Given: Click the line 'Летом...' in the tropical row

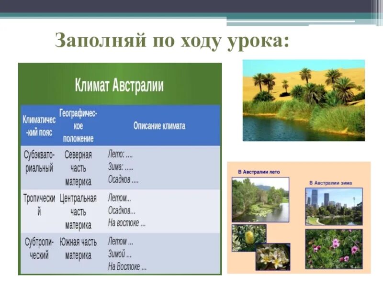Looking at the screenshot, I should (119, 198).
